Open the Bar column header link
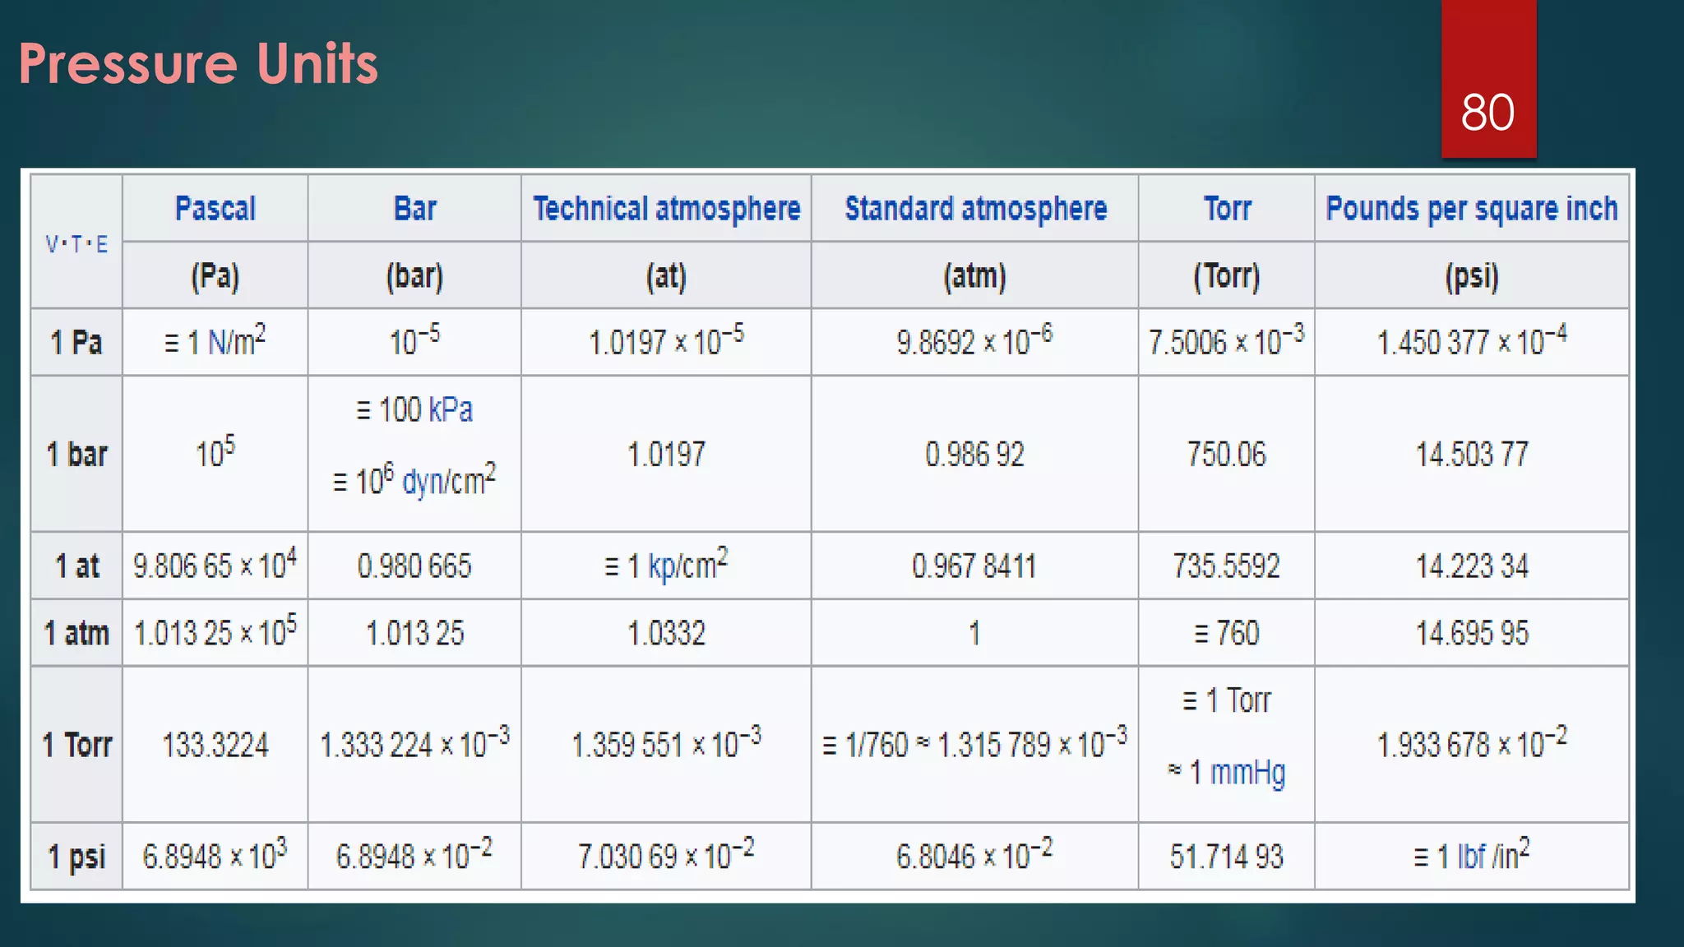The width and height of the screenshot is (1684, 947). pyautogui.click(x=414, y=208)
